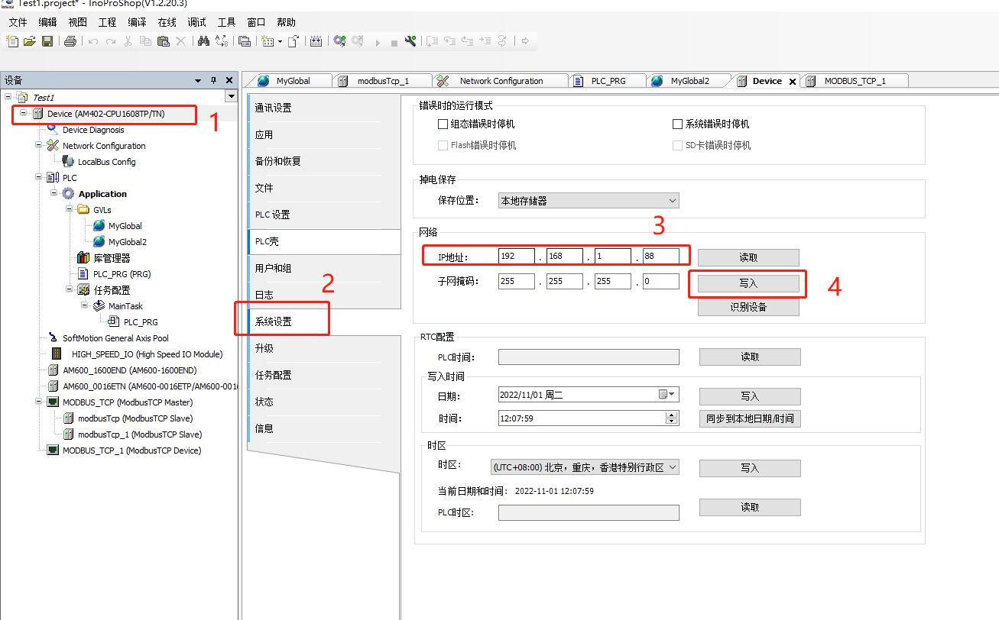999x620 pixels.
Task: Collapse the Application tree node
Action: [54, 193]
